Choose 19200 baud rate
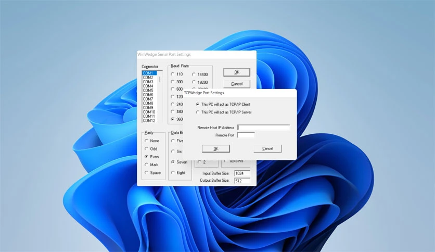The width and height of the screenshot is (435, 252). pyautogui.click(x=194, y=82)
